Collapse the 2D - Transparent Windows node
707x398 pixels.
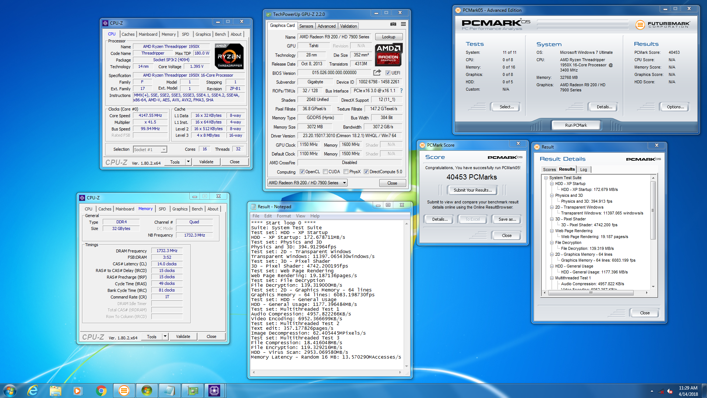pyautogui.click(x=552, y=207)
